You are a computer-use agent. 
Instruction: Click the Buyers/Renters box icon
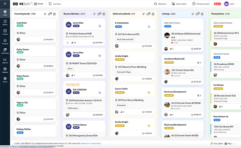pos(104,14)
